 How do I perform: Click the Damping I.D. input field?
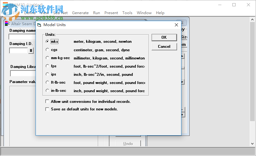[x=19, y=50]
